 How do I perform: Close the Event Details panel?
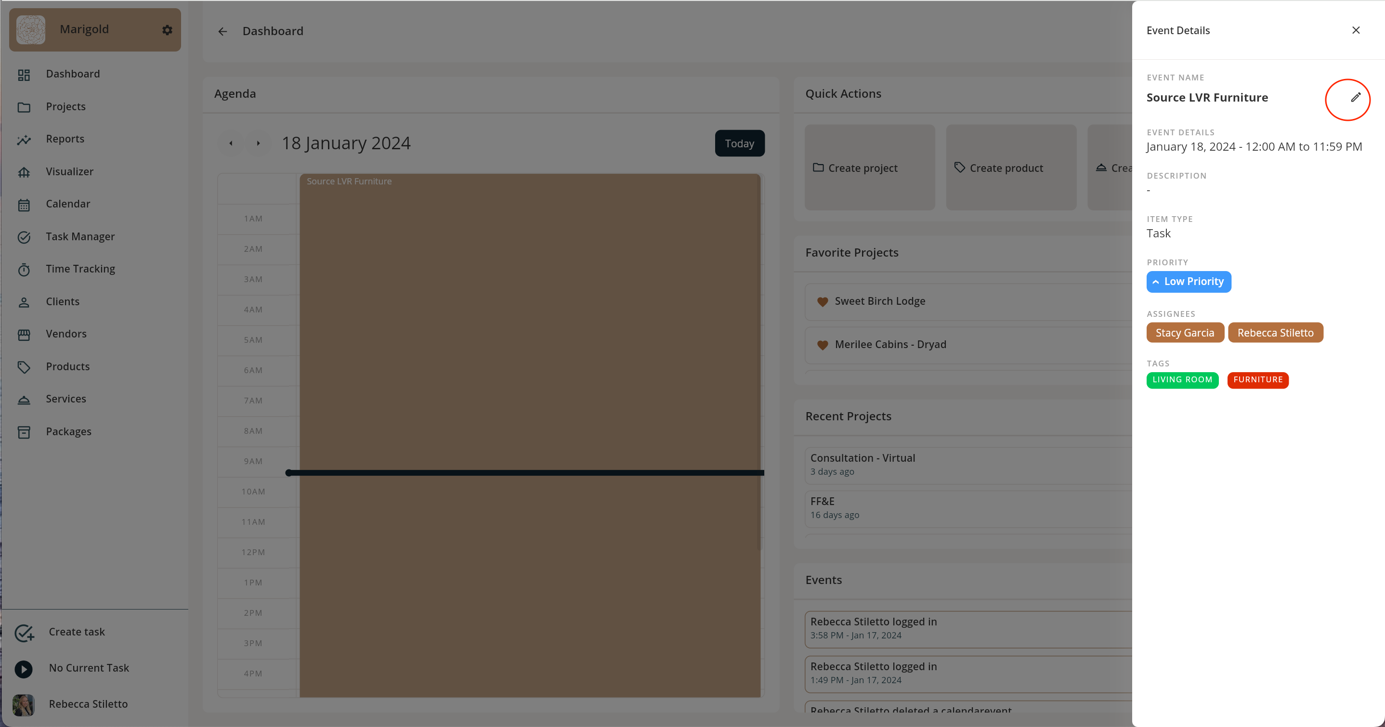pyautogui.click(x=1356, y=30)
